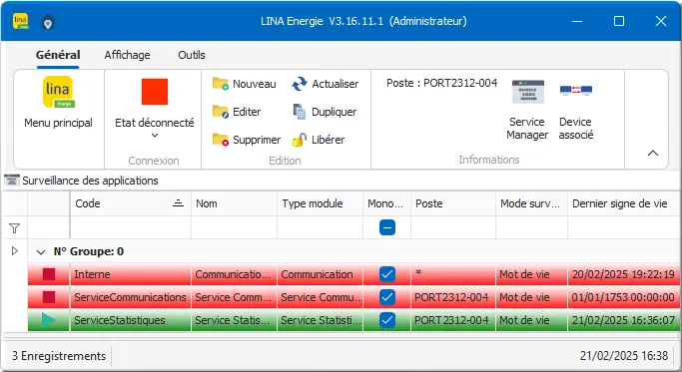682x372 pixels.
Task: Sort by Mode surv... column header
Action: point(531,203)
